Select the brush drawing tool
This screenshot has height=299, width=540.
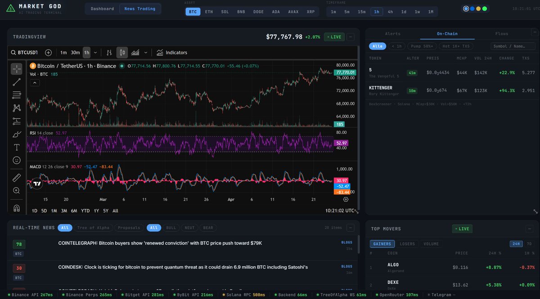coord(17,134)
